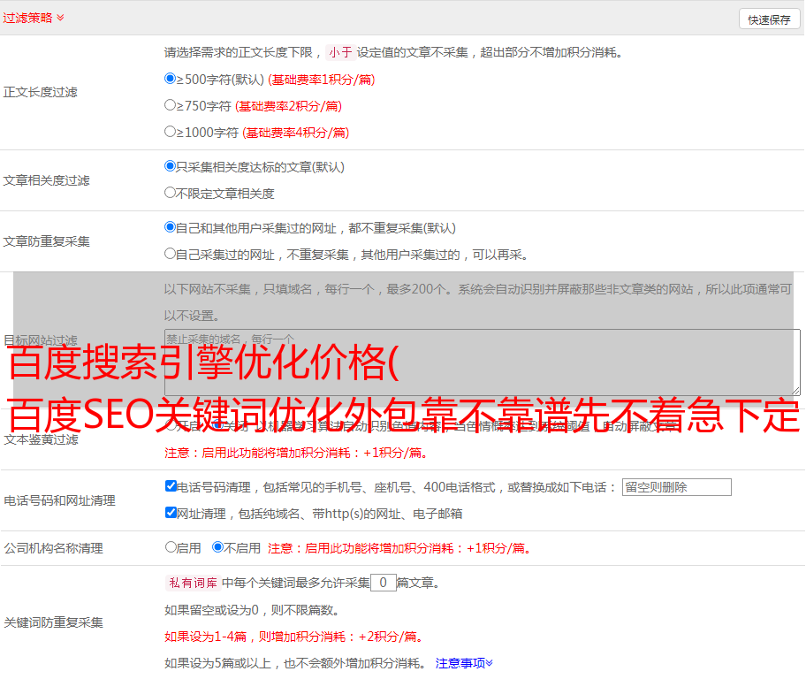Viewport: 806px width, 679px height.
Task: Choose 自己采集过的网址，不重复采集 radio option
Action: pos(171,254)
